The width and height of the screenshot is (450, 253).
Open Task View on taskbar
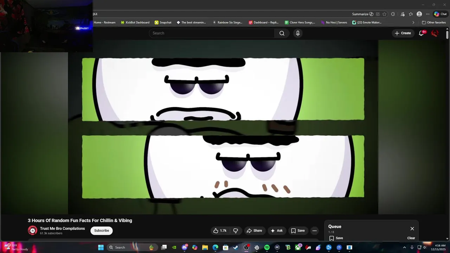point(164,247)
